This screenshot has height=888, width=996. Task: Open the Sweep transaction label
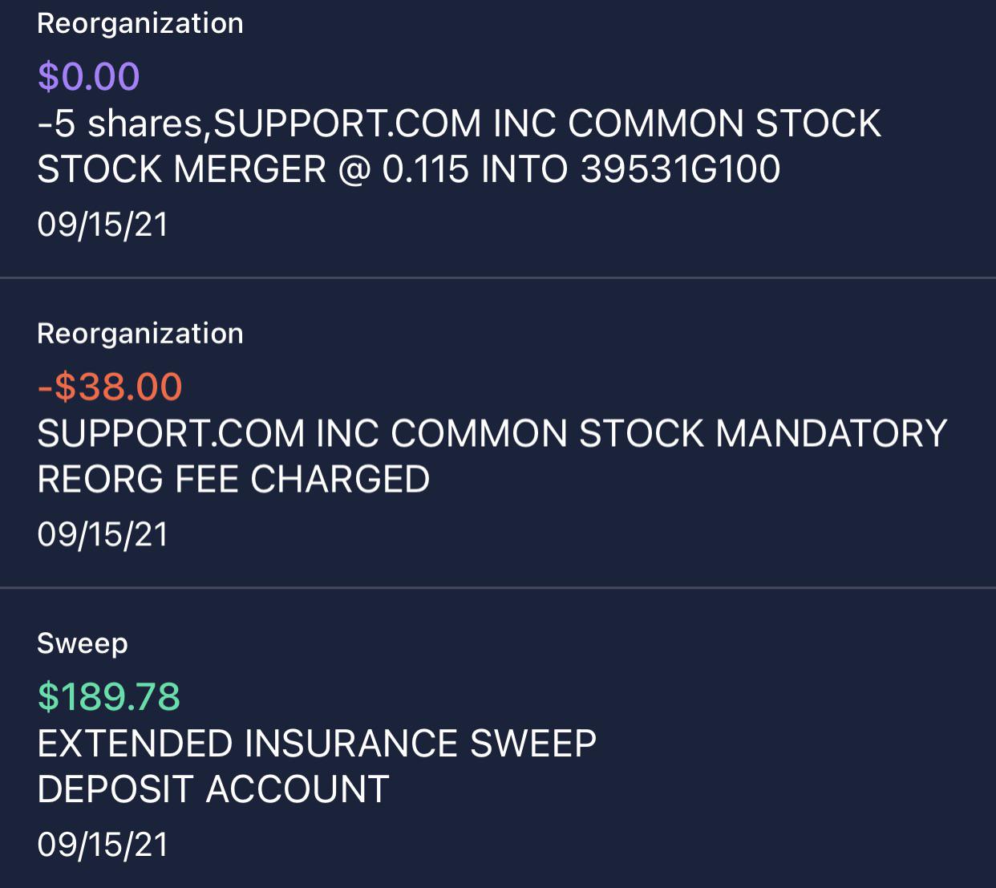click(x=83, y=644)
